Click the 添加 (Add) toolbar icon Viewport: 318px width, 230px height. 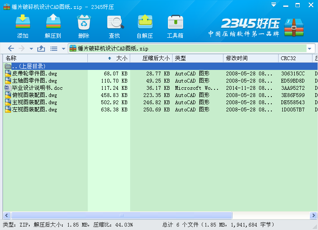[22, 26]
